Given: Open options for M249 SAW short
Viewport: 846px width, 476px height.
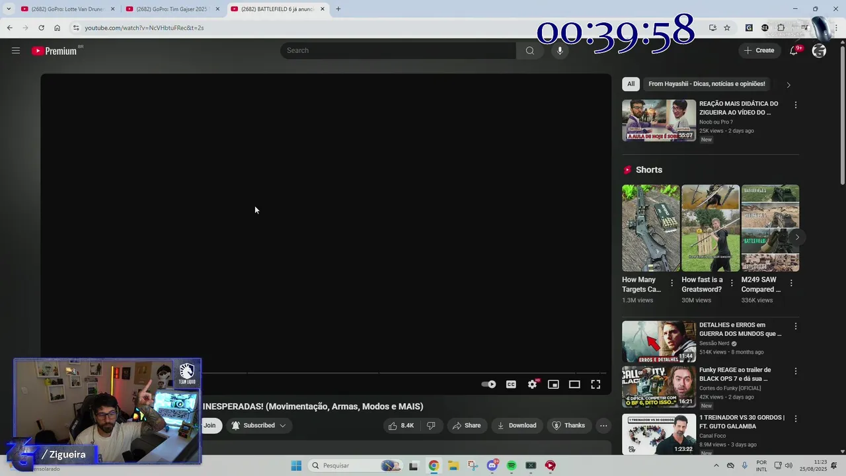Looking at the screenshot, I should coord(791,283).
